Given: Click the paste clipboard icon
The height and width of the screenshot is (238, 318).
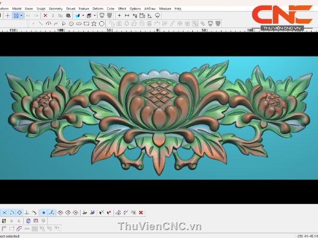Looking at the screenshot, I should point(67,16).
